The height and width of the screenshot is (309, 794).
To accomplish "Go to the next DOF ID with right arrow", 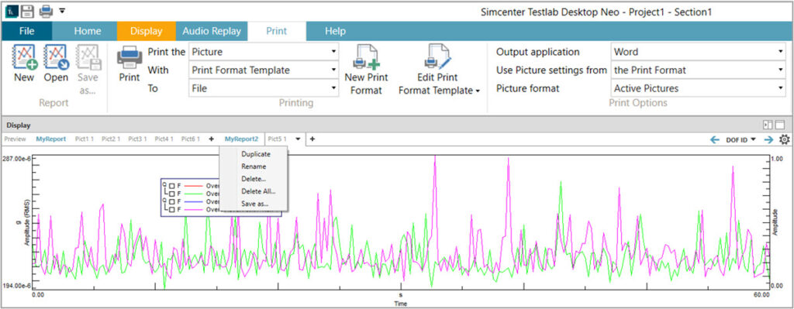I will pyautogui.click(x=768, y=139).
